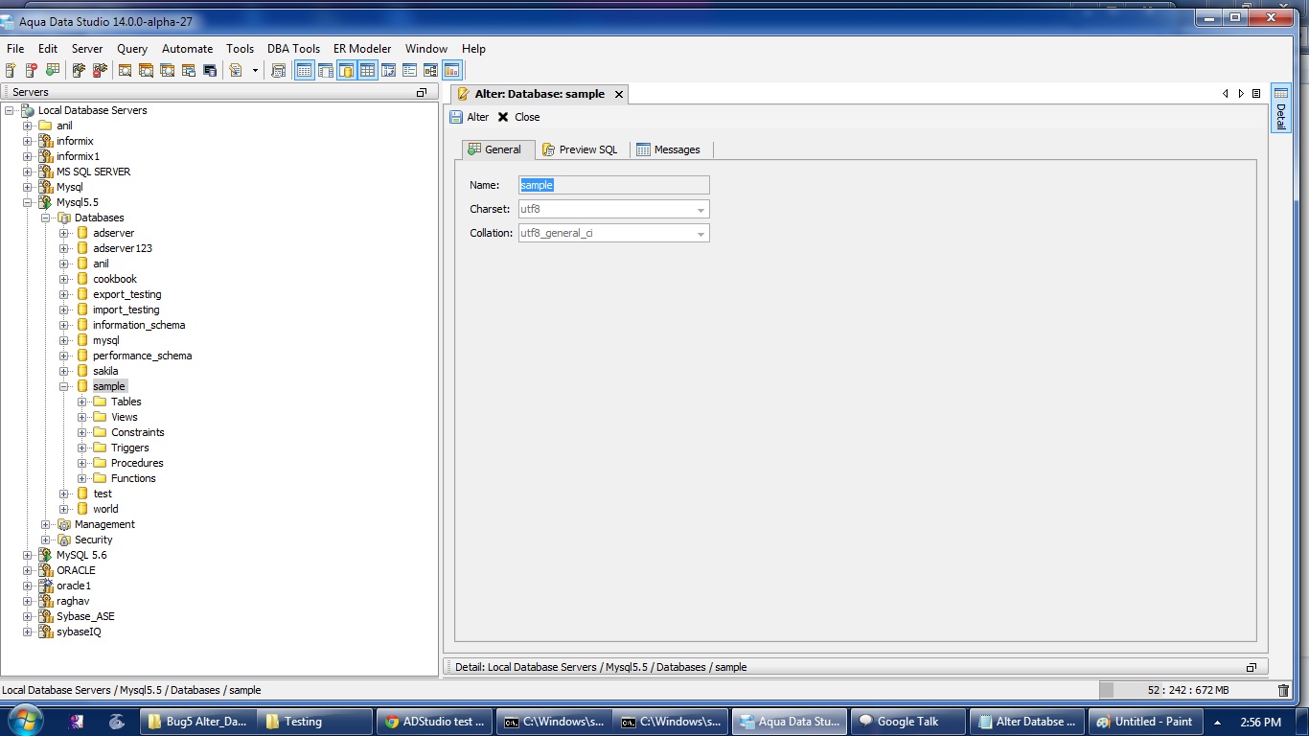Click the Register Server toolbar icon

[x=11, y=70]
